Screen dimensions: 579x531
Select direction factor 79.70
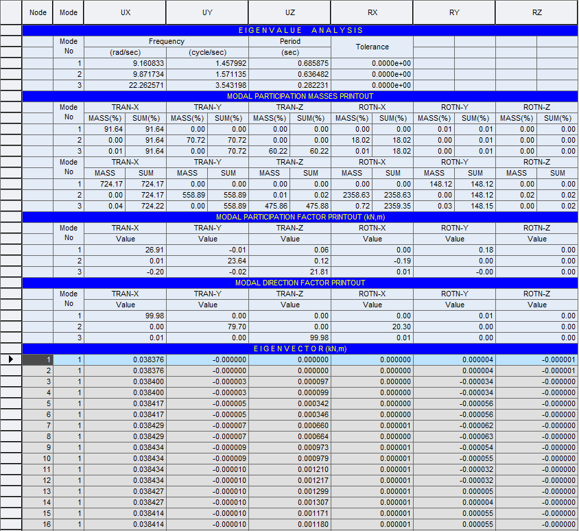click(208, 327)
